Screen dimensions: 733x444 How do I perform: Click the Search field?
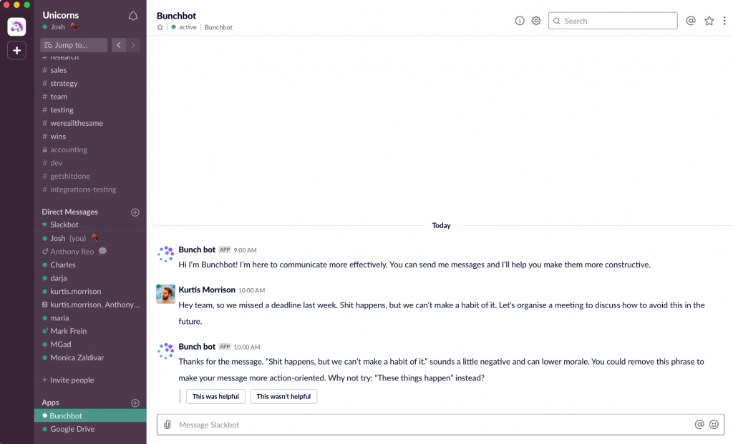click(x=613, y=21)
